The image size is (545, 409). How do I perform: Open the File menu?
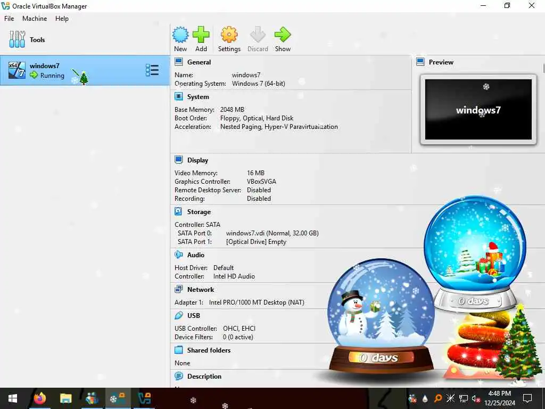tap(9, 19)
